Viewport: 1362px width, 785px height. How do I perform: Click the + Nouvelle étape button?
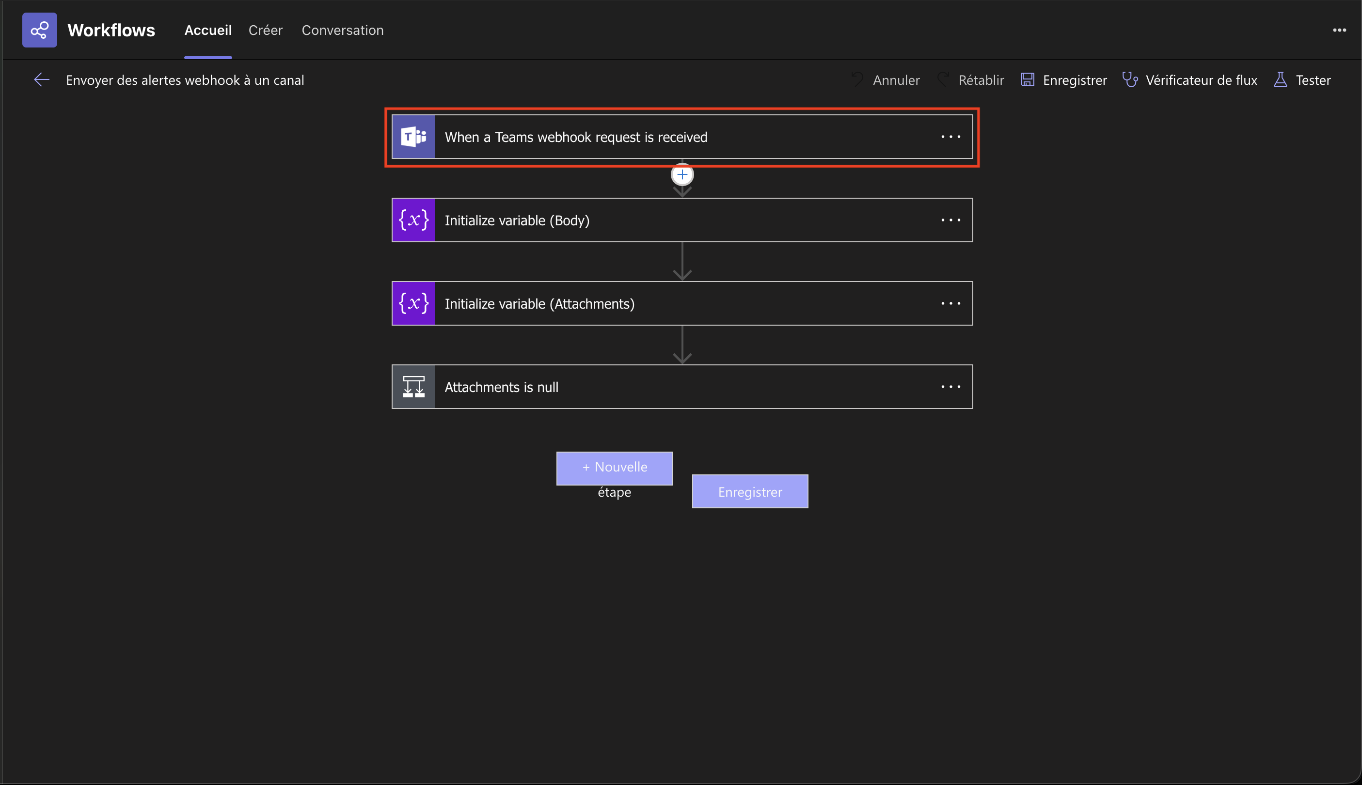point(614,468)
